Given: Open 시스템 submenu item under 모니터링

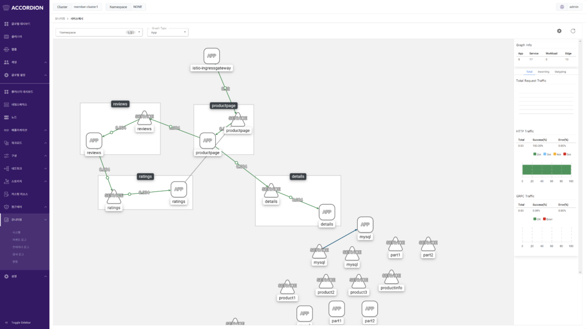Looking at the screenshot, I should tap(17, 232).
